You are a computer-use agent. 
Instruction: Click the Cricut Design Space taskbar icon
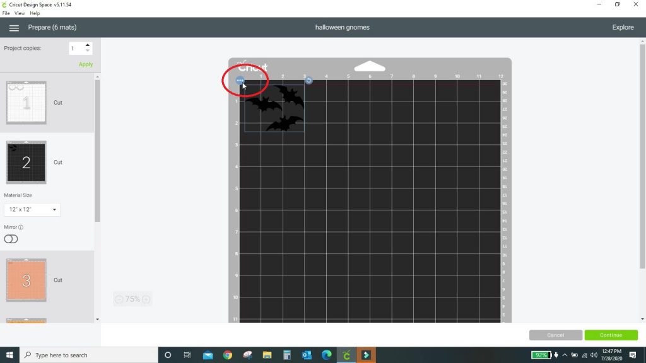click(346, 355)
